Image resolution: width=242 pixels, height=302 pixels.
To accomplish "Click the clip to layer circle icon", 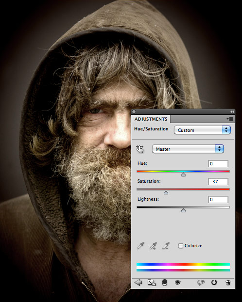I will 165,283.
